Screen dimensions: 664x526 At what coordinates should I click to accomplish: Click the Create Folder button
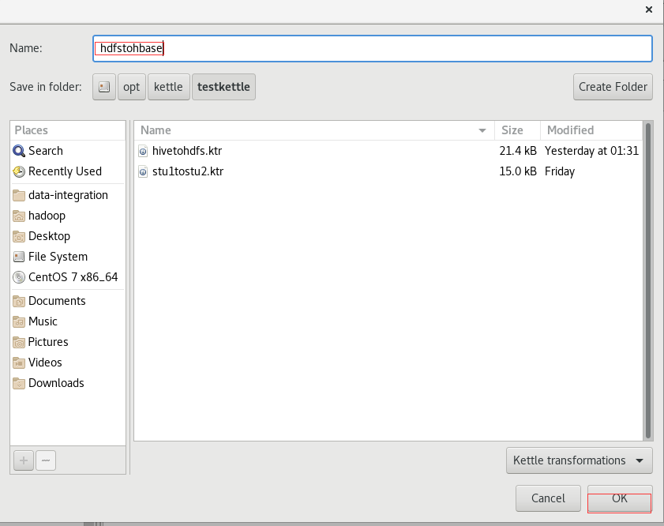click(x=613, y=87)
